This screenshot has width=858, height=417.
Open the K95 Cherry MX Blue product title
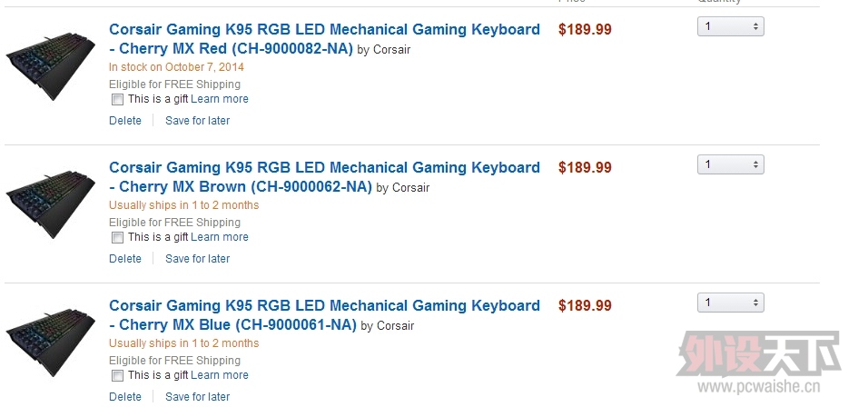324,314
